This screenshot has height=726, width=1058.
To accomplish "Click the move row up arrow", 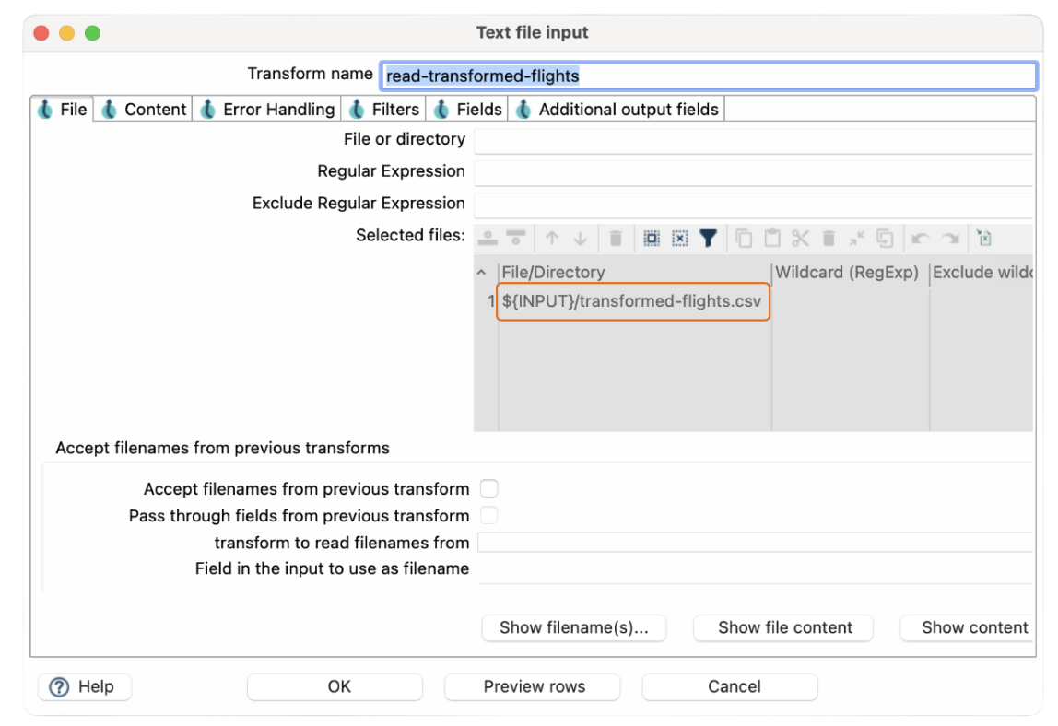I will coord(552,239).
